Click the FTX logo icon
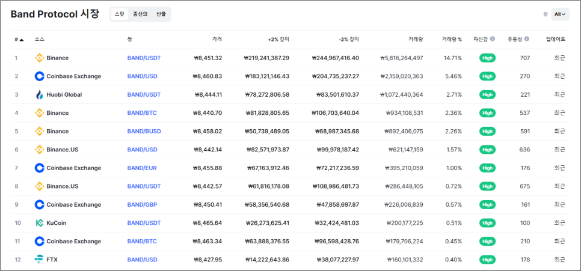Viewport: 581px width, 271px height. (39, 260)
